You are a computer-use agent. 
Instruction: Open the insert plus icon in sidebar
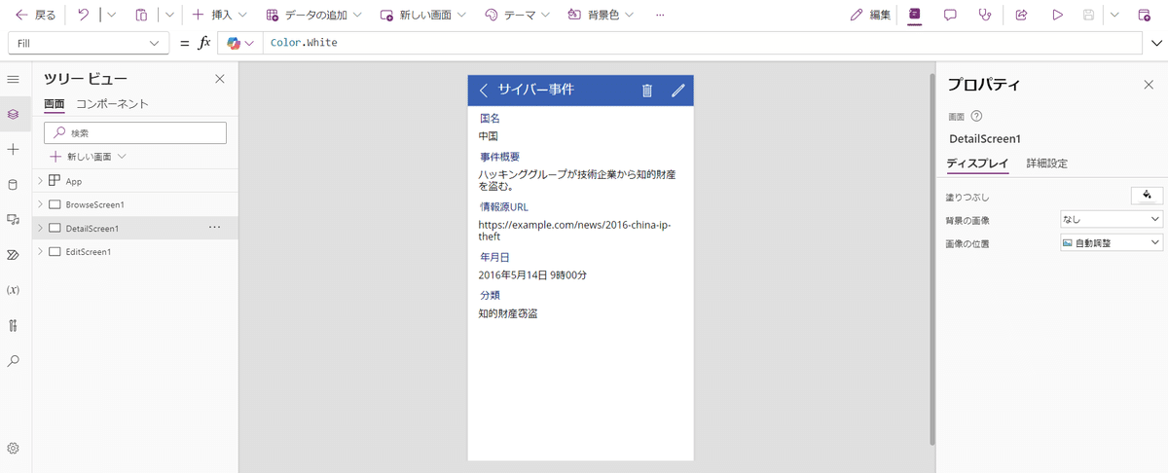(x=14, y=149)
